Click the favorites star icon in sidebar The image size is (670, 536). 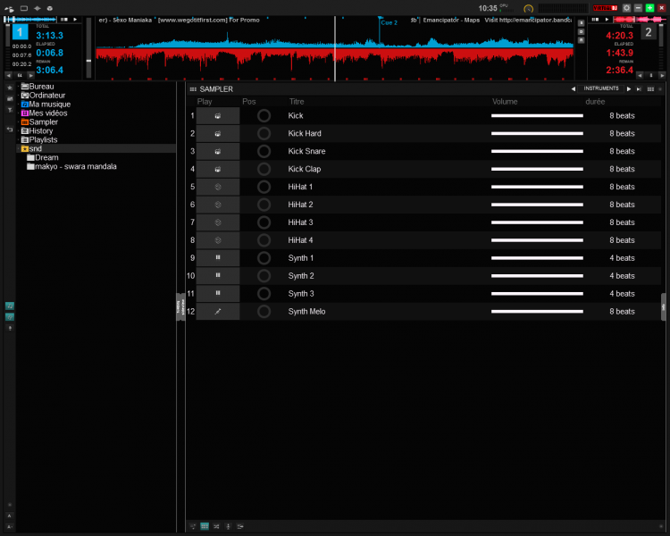(x=10, y=88)
